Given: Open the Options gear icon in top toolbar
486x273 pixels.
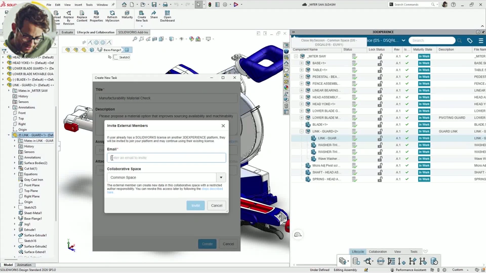Looking at the screenshot, I should [x=225, y=5].
